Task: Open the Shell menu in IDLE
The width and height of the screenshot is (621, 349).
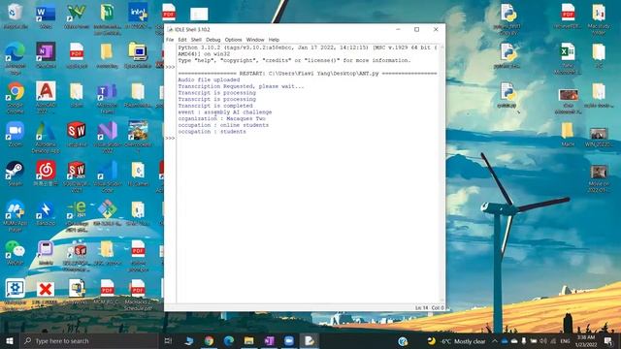Action: tap(196, 40)
